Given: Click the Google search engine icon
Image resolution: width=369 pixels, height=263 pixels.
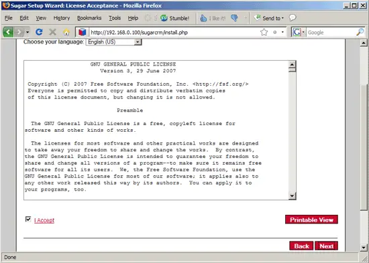Looking at the screenshot, I should [297, 32].
